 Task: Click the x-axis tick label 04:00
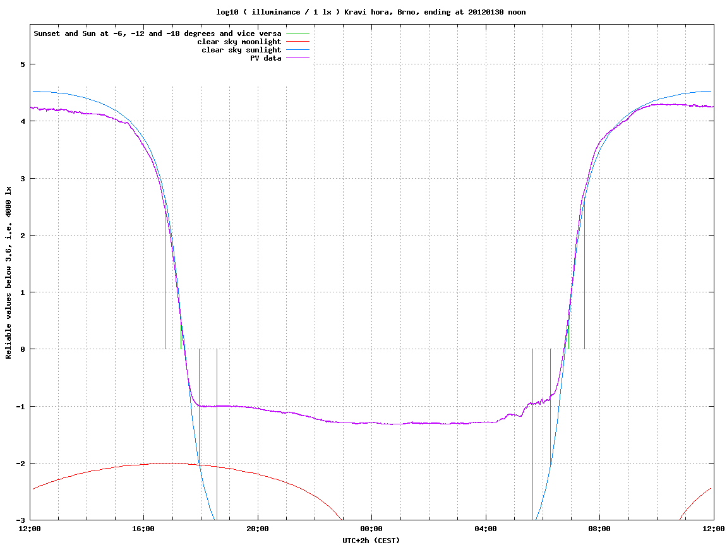pos(486,529)
